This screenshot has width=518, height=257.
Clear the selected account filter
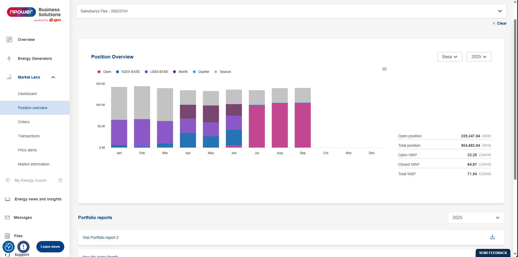pos(500,23)
